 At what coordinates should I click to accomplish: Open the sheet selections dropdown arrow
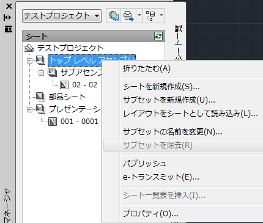pyautogui.click(x=161, y=15)
